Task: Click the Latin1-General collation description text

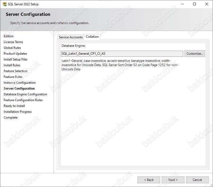Action: [120, 65]
